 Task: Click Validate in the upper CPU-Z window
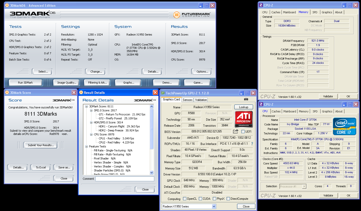(328, 96)
